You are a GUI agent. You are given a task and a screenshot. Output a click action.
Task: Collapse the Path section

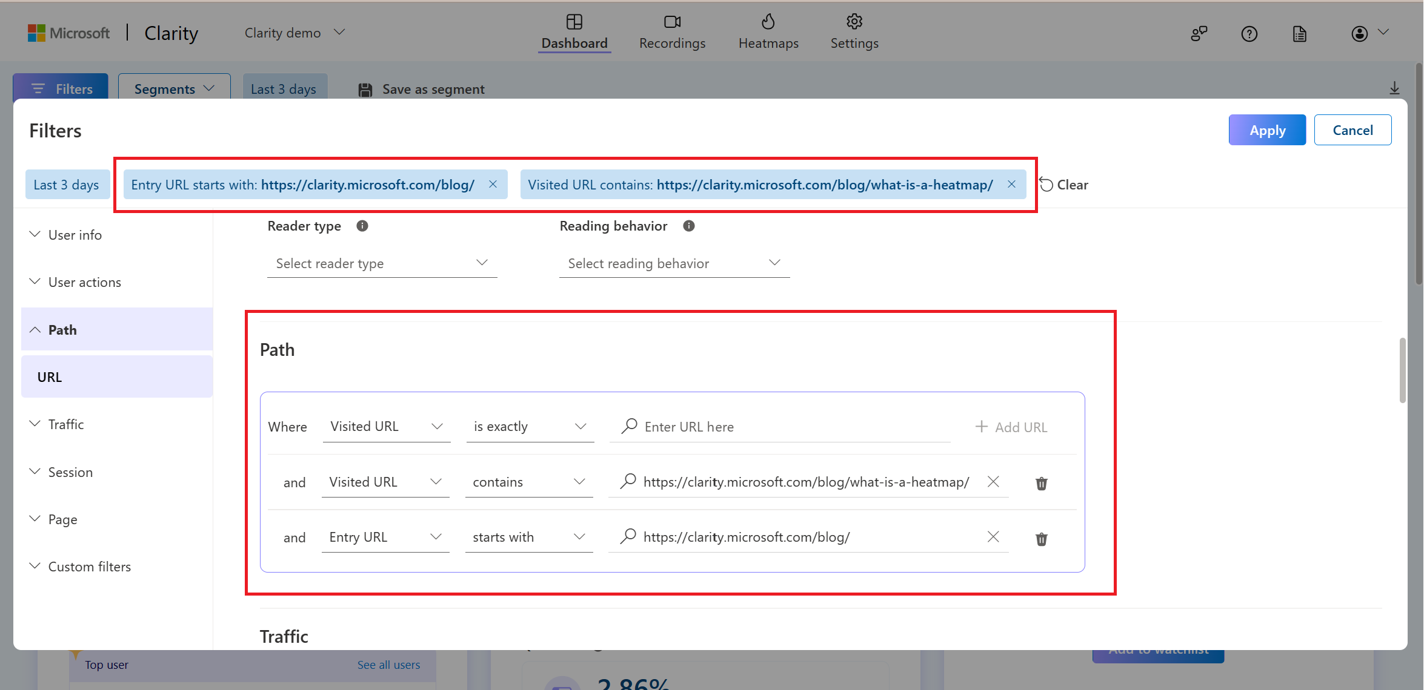[x=116, y=329]
